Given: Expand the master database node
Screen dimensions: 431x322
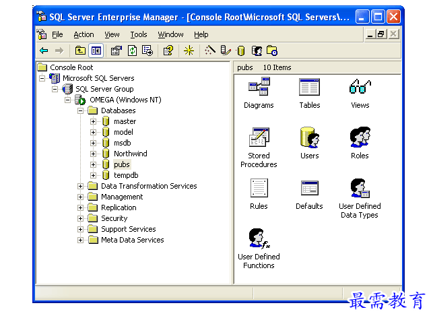Looking at the screenshot, I should click(x=93, y=121).
